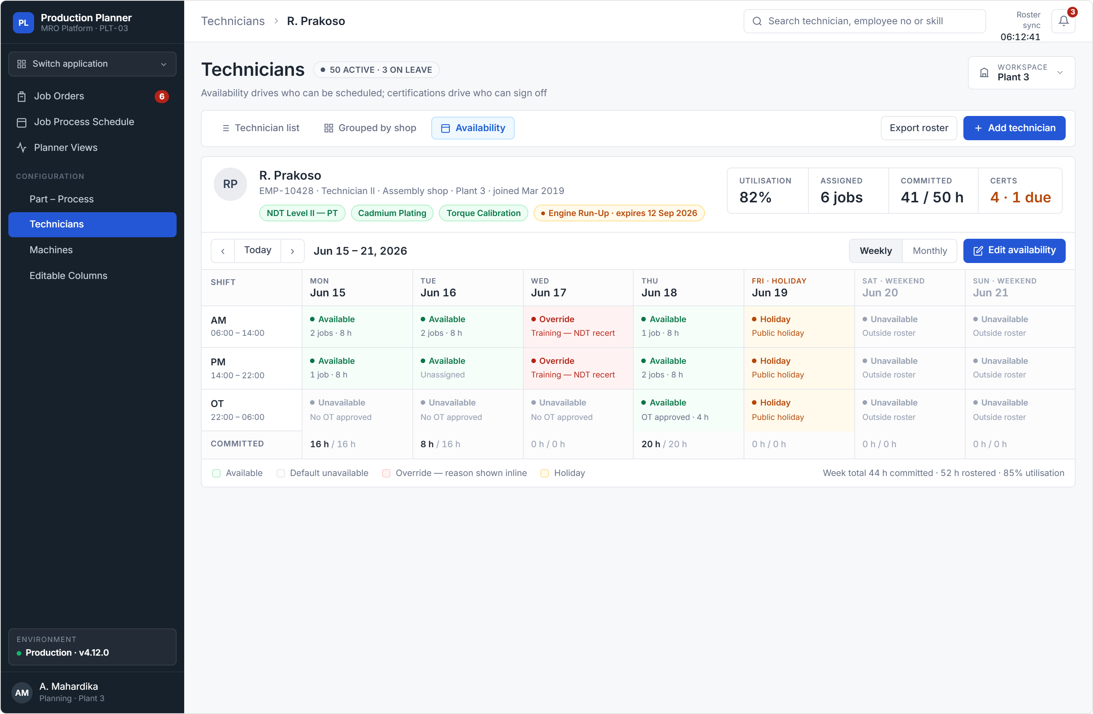Click the Tuesday PM Unassigned cell

tap(468, 369)
